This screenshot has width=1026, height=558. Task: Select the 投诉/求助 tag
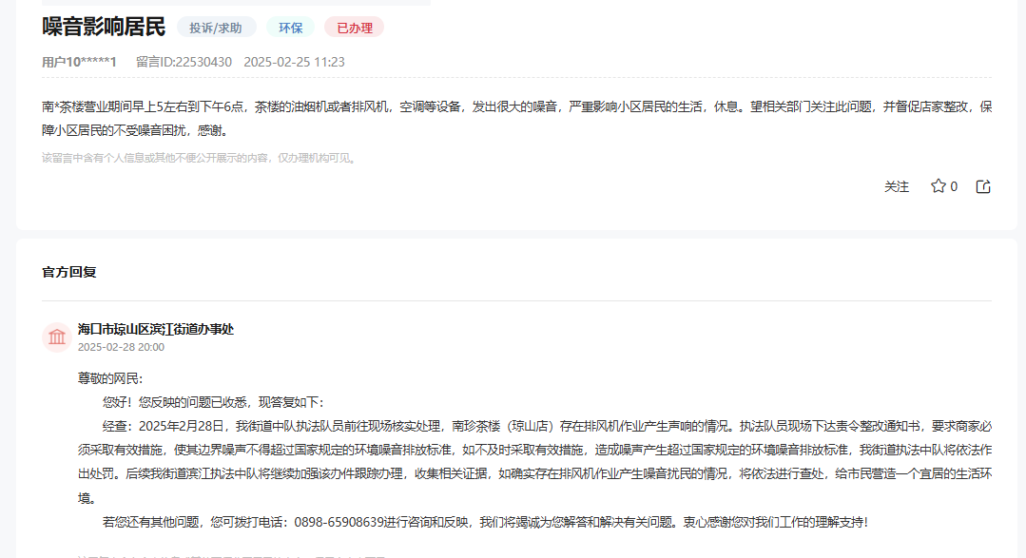(216, 28)
